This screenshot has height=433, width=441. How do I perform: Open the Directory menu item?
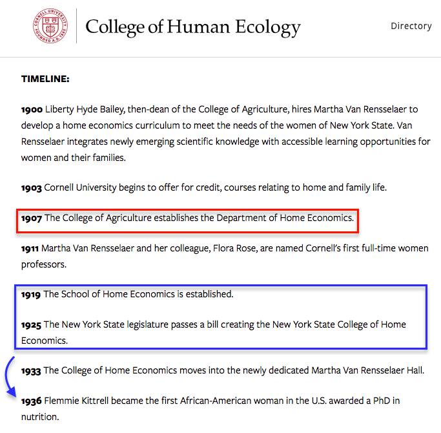coord(411,26)
